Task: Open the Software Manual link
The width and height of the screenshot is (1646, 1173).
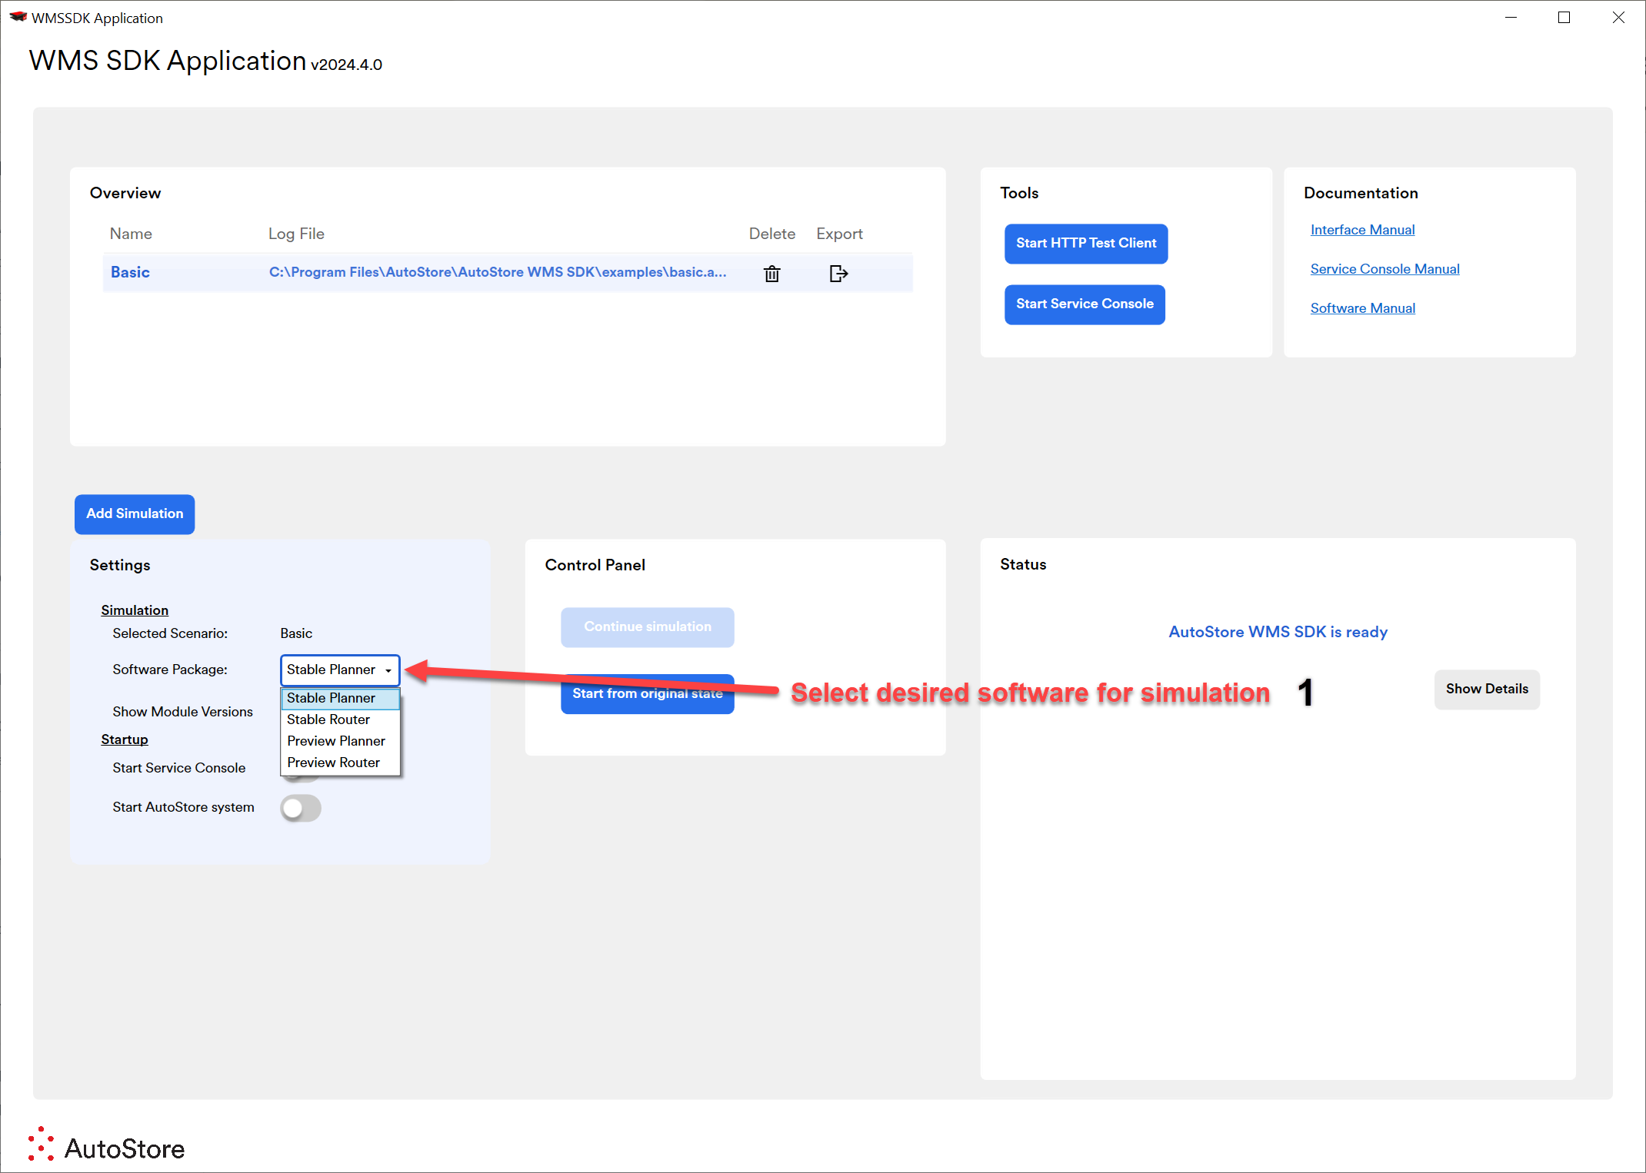Action: tap(1362, 308)
